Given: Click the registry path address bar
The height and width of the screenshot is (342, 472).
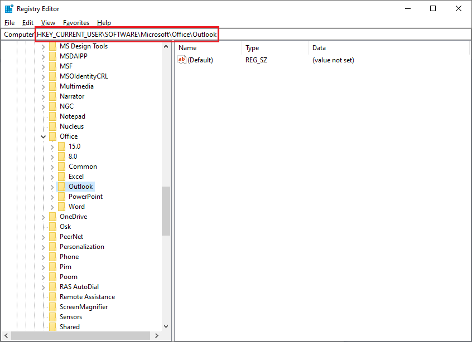Looking at the screenshot, I should click(x=235, y=35).
